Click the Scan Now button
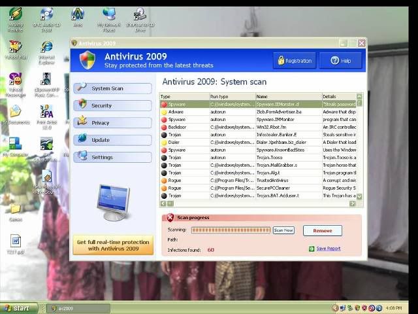418x314 pixels. point(283,230)
